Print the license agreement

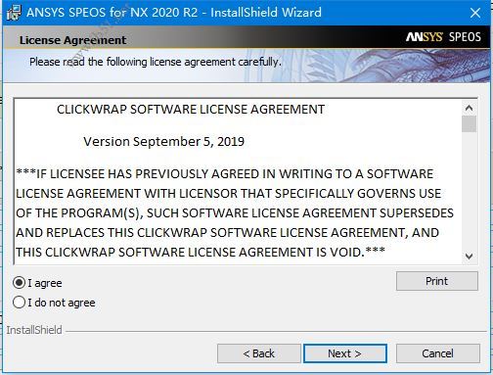[437, 281]
